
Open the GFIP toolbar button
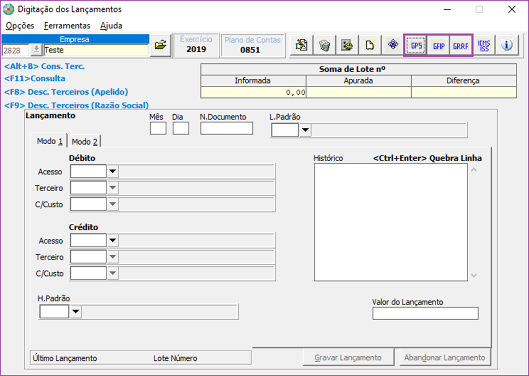pyautogui.click(x=438, y=46)
